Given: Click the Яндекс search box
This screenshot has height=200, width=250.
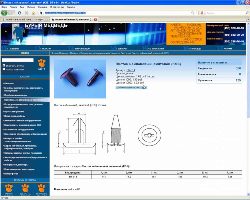Looking at the screenshot, I should [225, 13].
